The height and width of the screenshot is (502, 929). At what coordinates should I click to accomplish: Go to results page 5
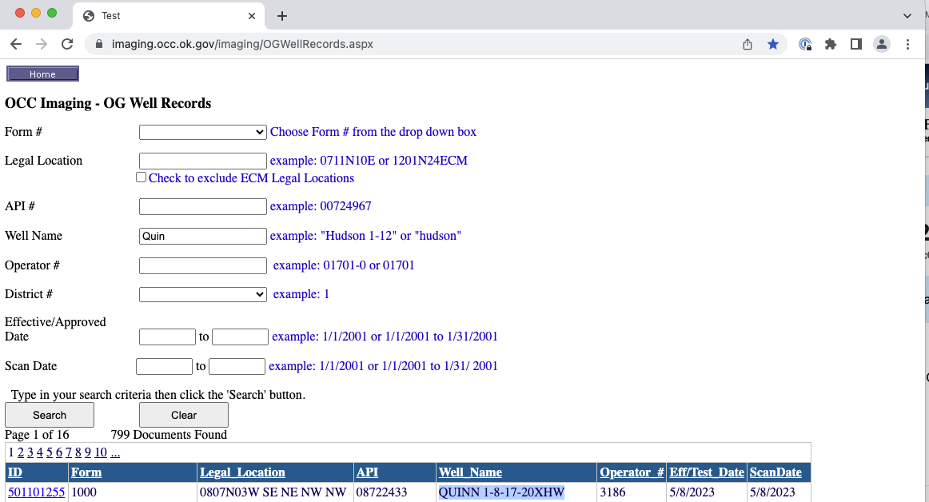pos(50,452)
